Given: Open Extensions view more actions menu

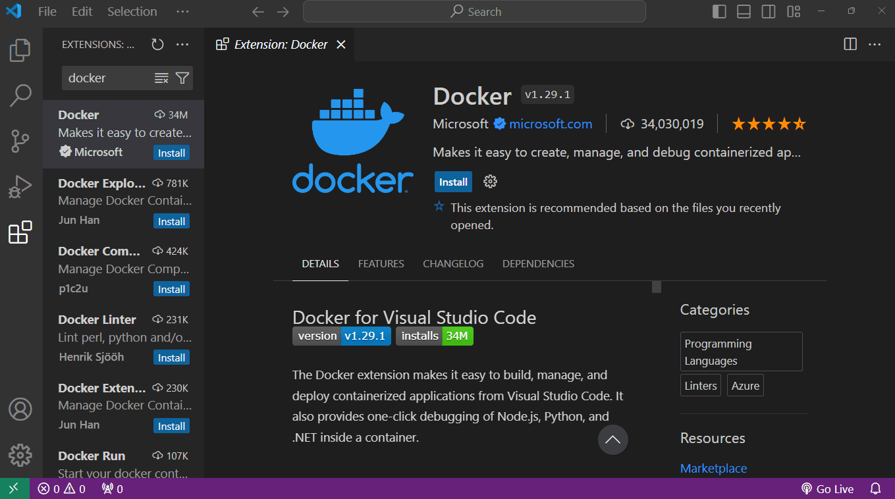Looking at the screenshot, I should tap(182, 44).
